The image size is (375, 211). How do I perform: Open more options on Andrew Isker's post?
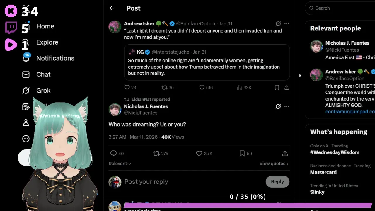point(287,24)
